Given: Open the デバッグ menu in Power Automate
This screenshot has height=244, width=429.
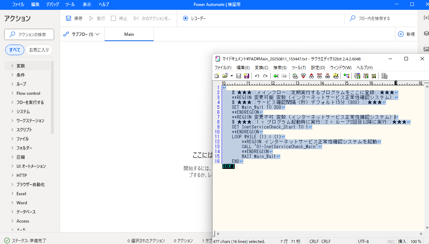Looking at the screenshot, I should click(x=52, y=5).
